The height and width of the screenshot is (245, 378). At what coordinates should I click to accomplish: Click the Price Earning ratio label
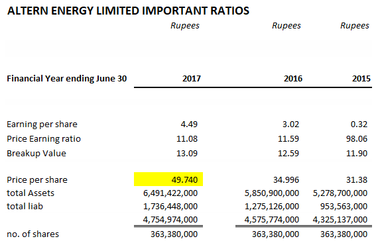pyautogui.click(x=44, y=139)
